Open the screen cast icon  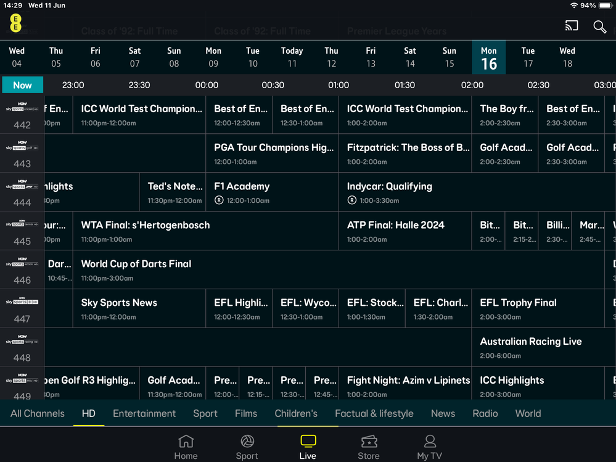pos(572,26)
